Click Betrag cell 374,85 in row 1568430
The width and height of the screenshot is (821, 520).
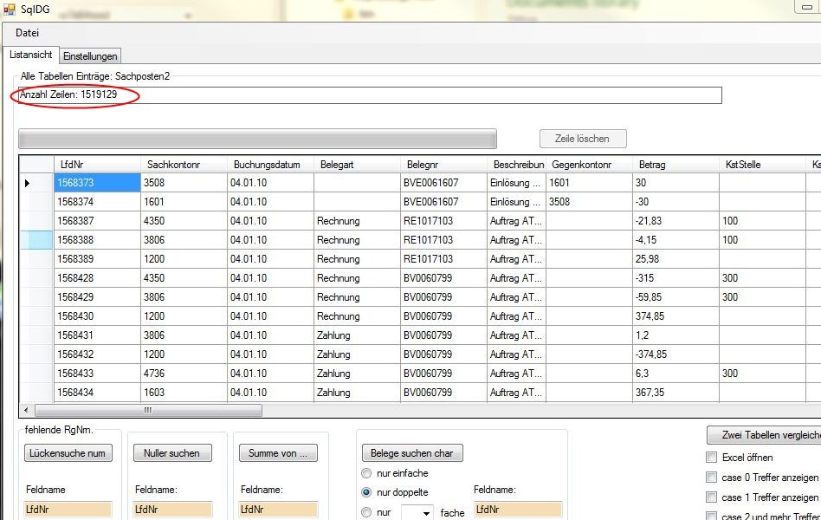pos(676,316)
